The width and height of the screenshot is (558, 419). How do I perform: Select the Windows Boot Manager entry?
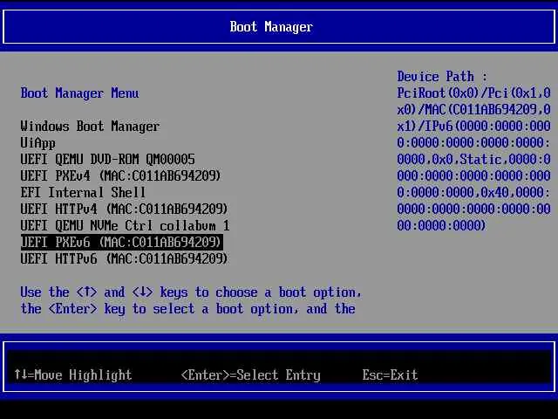pyautogui.click(x=90, y=126)
